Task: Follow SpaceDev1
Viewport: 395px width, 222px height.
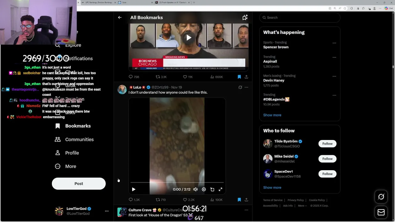Action: (327, 174)
